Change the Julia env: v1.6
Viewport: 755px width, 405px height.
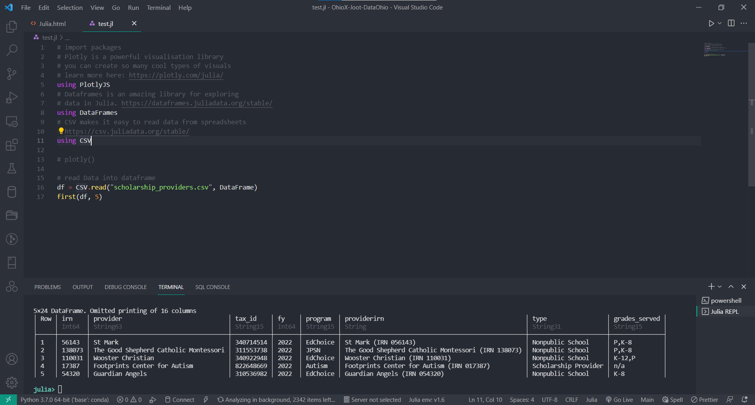pyautogui.click(x=426, y=399)
